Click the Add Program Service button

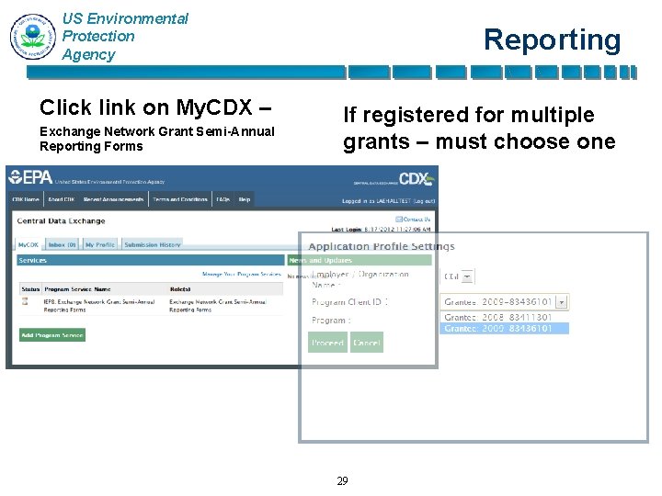[52, 335]
